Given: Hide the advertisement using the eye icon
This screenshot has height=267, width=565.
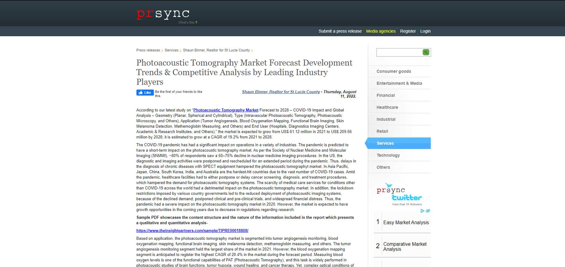Looking at the screenshot, I should coord(428,211).
